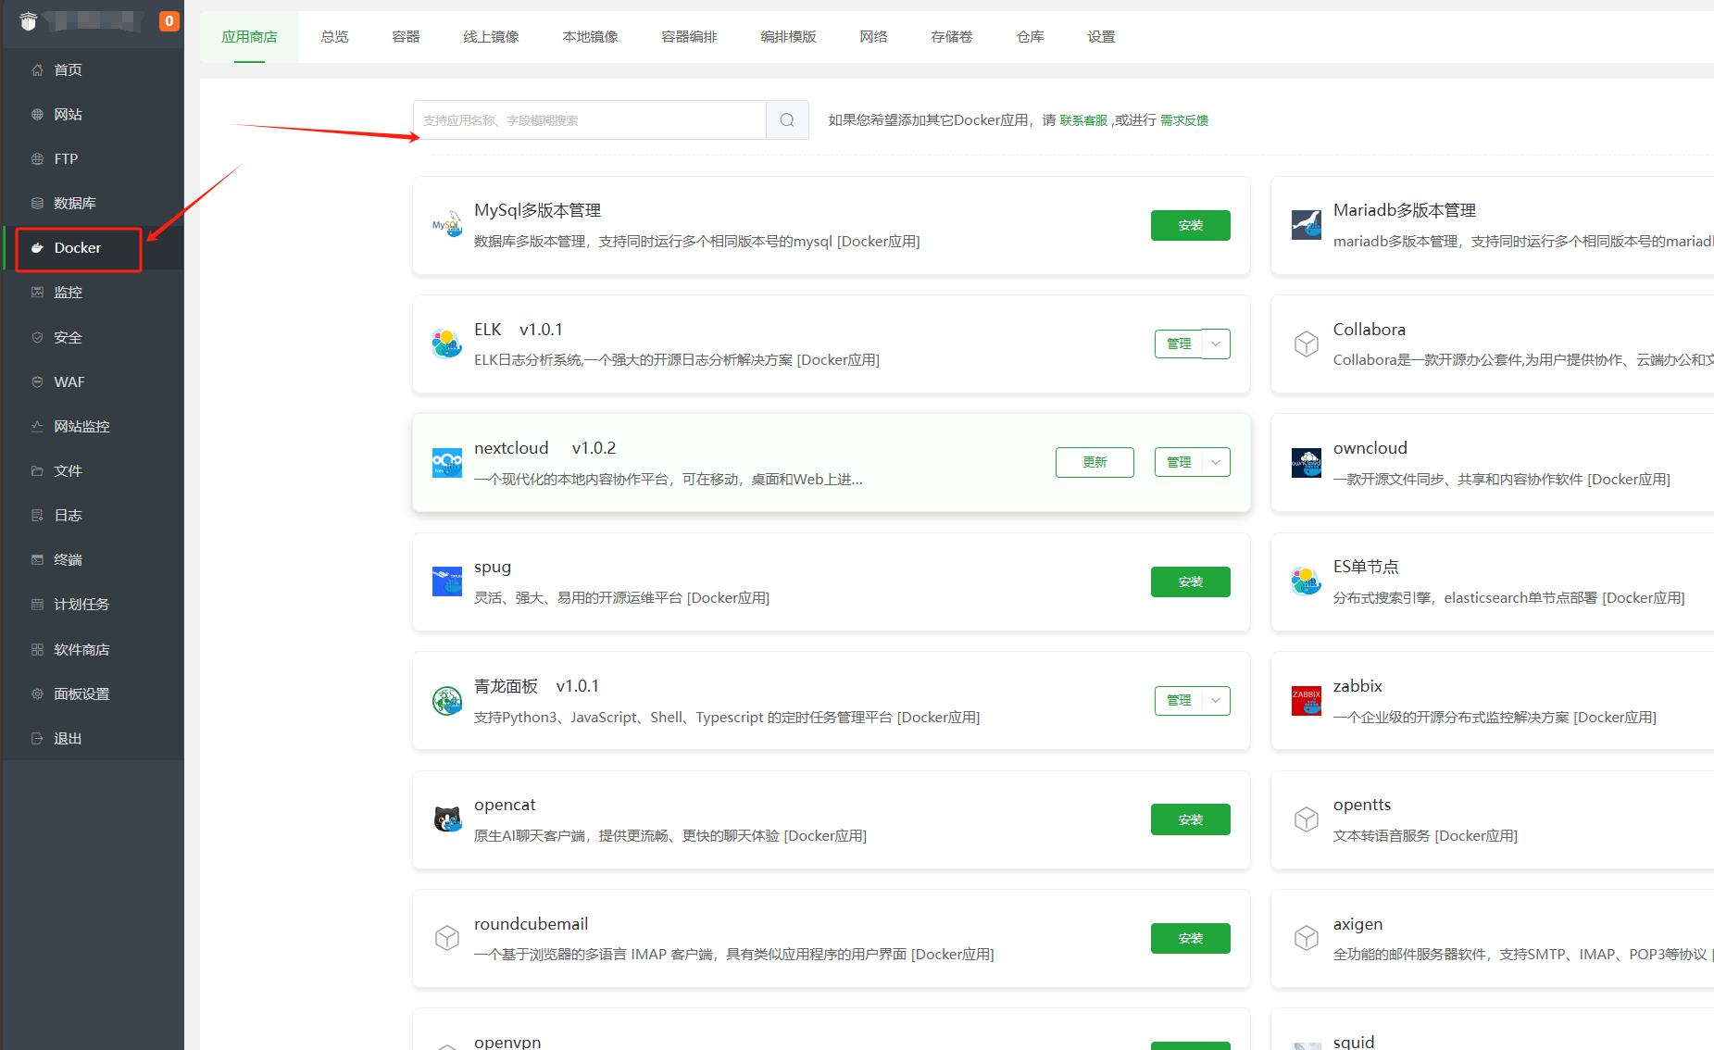Click the owncloud app logo
The image size is (1714, 1050).
[x=1307, y=462]
